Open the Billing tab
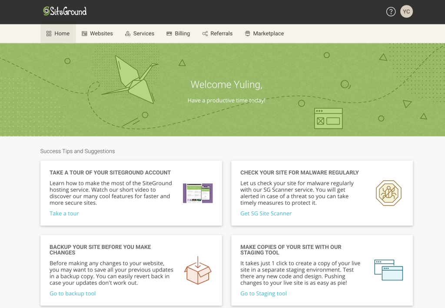This screenshot has width=445, height=308. click(178, 33)
